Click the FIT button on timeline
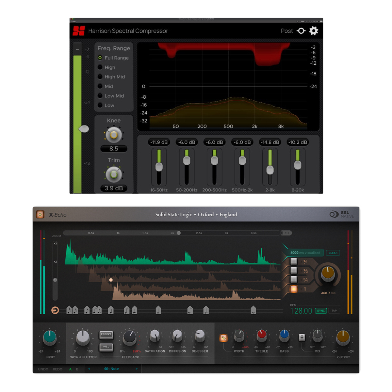This screenshot has height=392, width=392. (x=287, y=233)
